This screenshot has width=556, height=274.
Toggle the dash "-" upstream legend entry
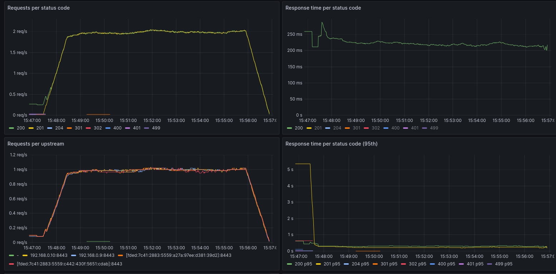tap(18, 255)
